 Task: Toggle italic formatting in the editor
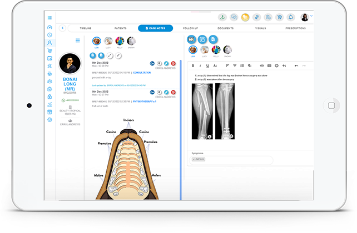pos(200,65)
